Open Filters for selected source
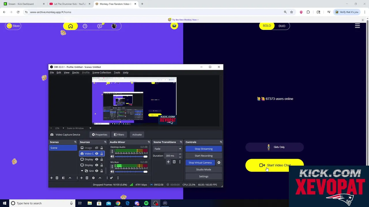369x207 pixels. pos(119,135)
